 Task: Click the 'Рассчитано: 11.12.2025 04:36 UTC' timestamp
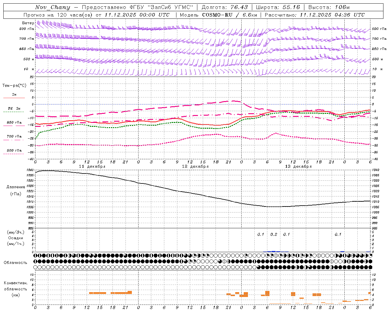[315, 15]
